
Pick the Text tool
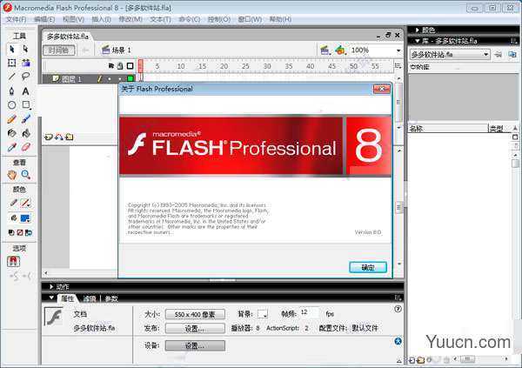25,91
